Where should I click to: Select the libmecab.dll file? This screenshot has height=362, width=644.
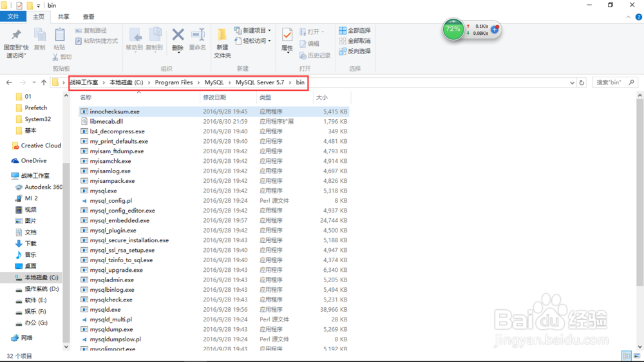point(214,121)
